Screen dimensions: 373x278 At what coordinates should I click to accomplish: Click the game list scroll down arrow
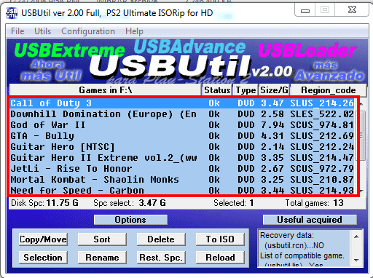(361, 191)
